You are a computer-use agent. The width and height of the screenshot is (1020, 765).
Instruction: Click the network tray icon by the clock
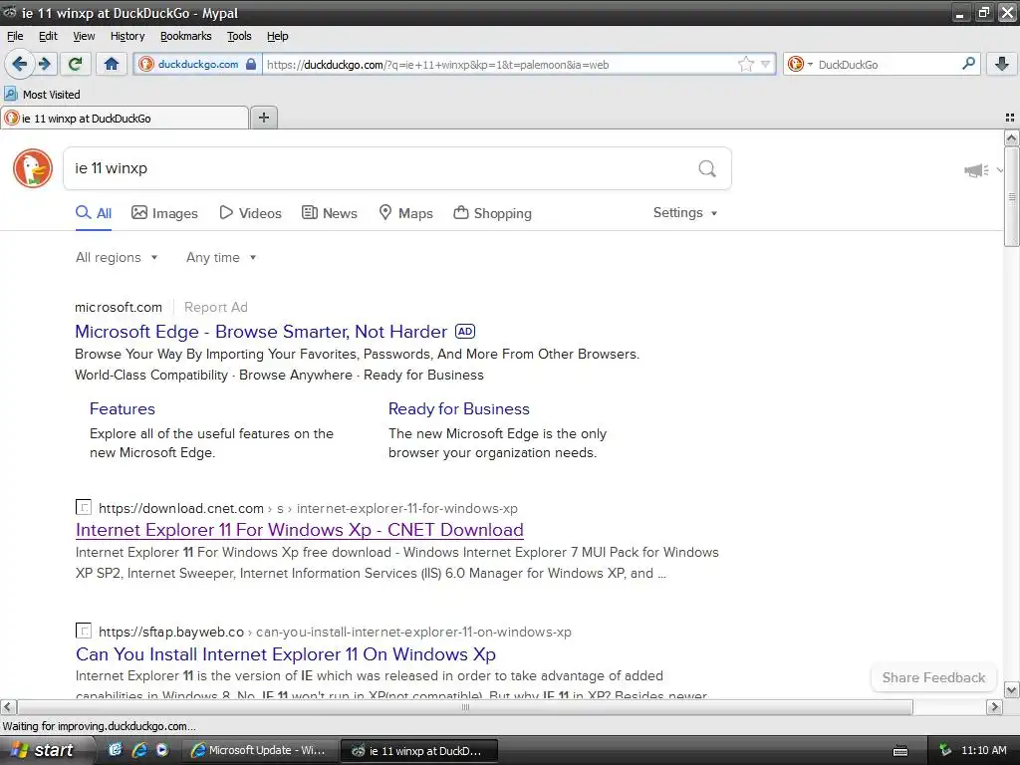tap(944, 751)
